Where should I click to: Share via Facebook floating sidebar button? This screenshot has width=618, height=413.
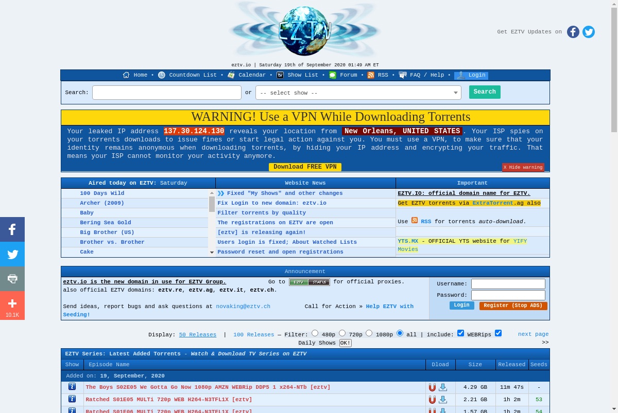pyautogui.click(x=12, y=229)
